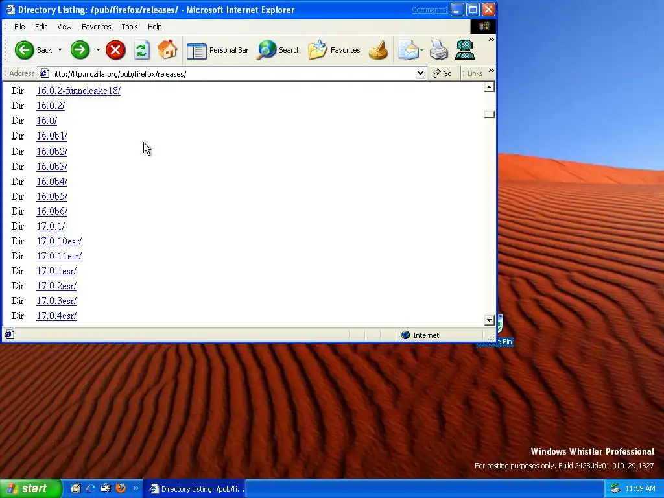Open the Start menu

[30, 489]
